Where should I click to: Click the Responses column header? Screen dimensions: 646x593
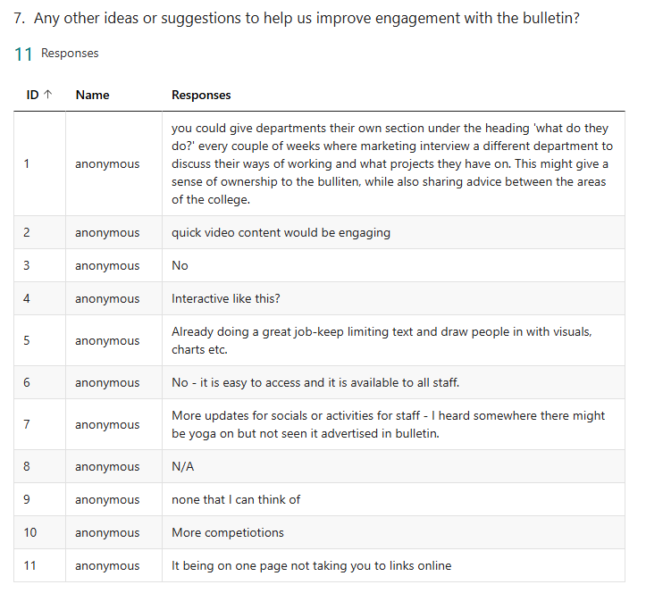[x=201, y=95]
